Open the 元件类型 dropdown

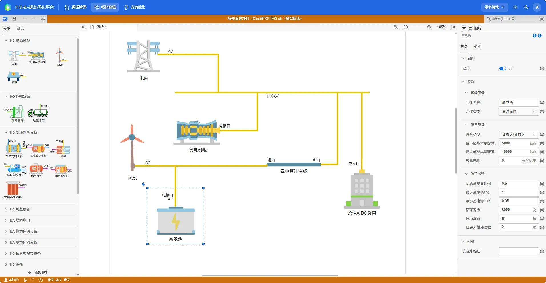[519, 111]
